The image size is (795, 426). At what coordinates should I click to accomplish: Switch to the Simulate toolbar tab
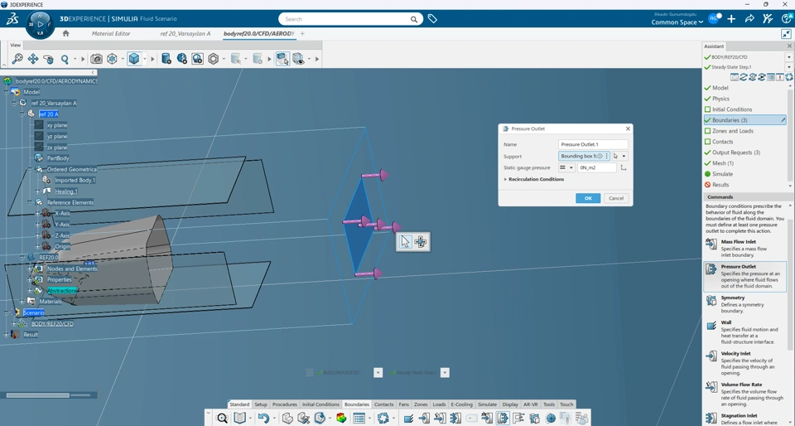point(487,404)
